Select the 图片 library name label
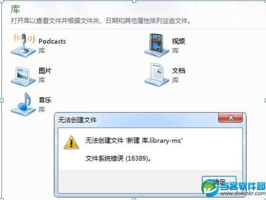The width and height of the screenshot is (266, 200). coord(45,70)
